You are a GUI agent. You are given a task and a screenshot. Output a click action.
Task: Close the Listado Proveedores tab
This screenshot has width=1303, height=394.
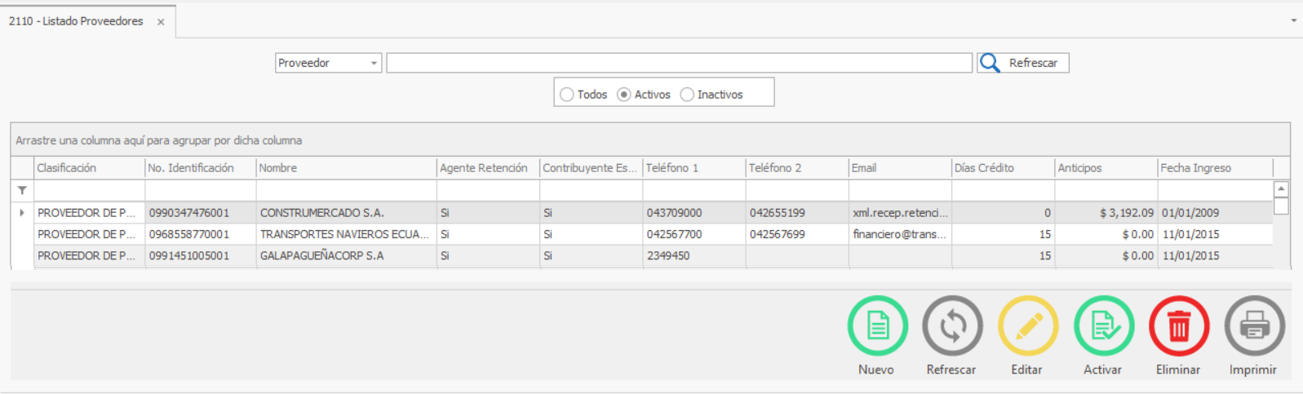pyautogui.click(x=161, y=22)
